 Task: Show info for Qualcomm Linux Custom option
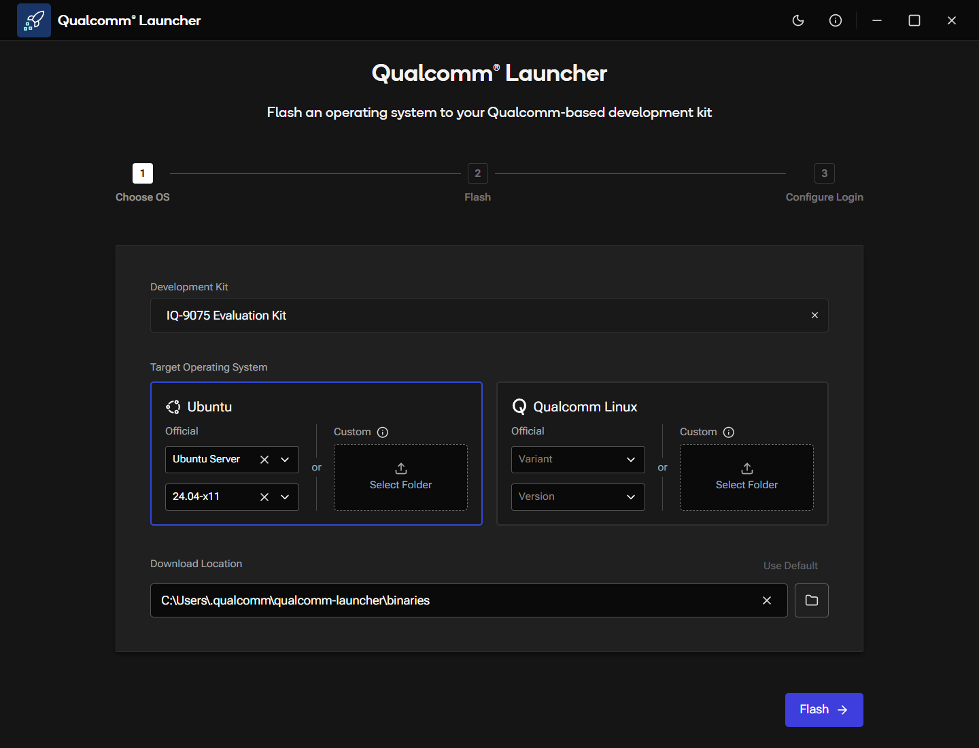729,432
